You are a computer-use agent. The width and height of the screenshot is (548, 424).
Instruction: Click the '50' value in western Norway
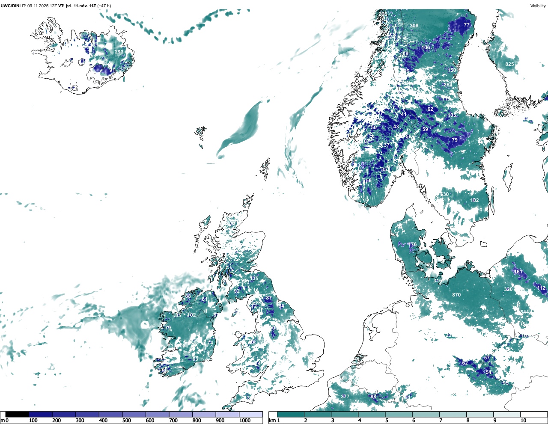(x=374, y=127)
